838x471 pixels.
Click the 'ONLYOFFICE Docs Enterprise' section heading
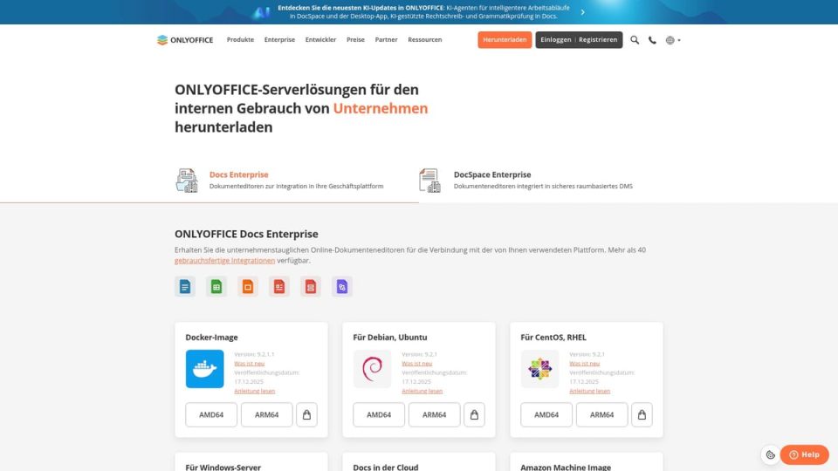point(246,234)
